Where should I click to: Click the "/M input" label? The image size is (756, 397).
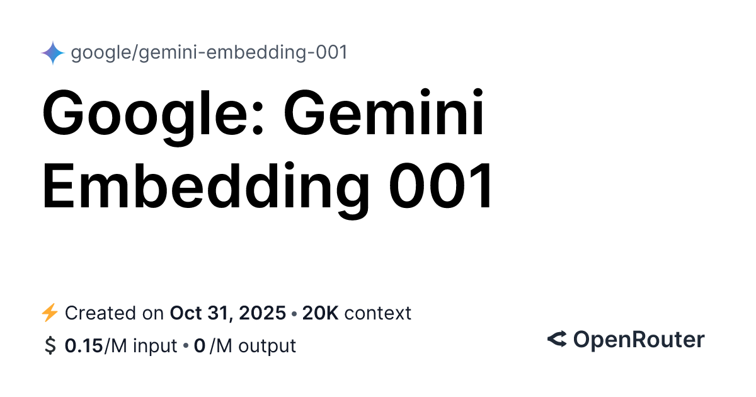point(141,346)
